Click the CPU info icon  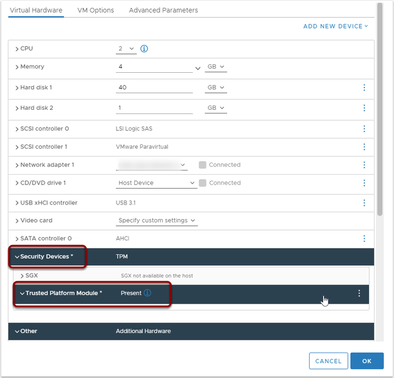144,49
